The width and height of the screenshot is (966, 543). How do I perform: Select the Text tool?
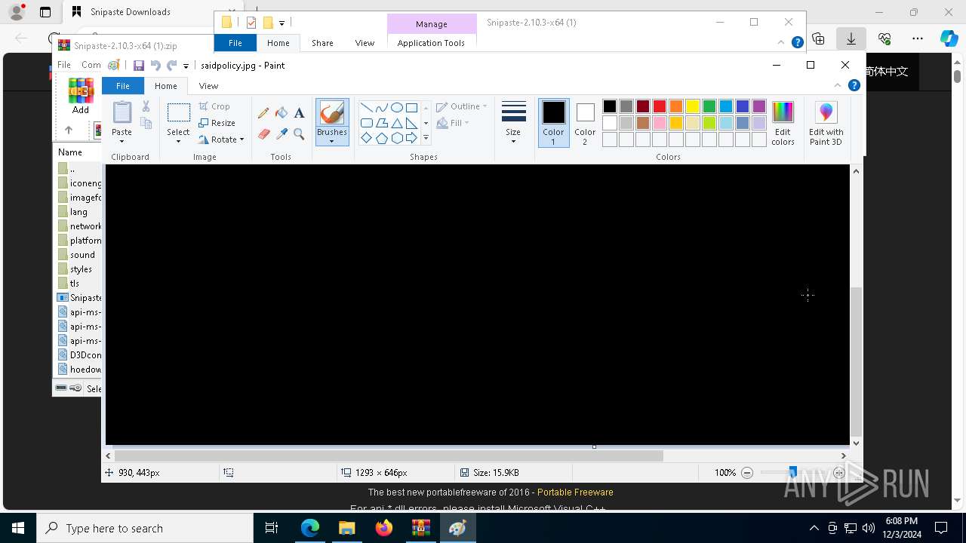[x=299, y=113]
